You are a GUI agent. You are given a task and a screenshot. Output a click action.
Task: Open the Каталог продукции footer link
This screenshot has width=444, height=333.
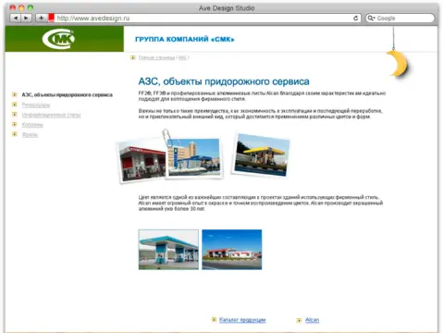tap(242, 320)
